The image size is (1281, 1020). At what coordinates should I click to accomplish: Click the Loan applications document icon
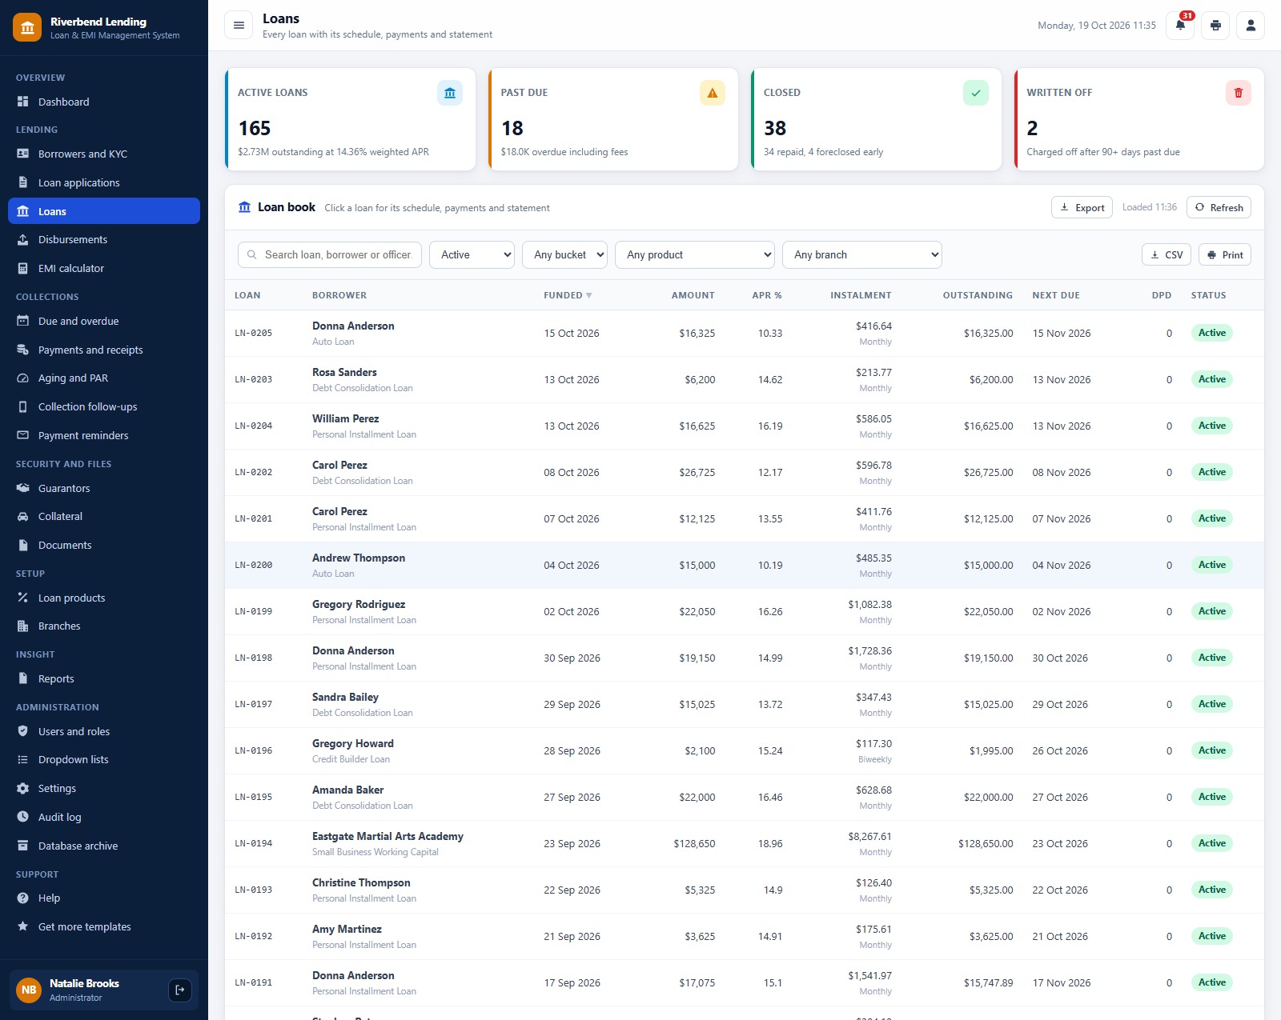tap(23, 182)
